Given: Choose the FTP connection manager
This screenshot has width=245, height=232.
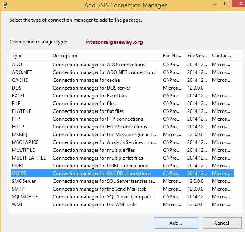Looking at the screenshot, I should click(x=122, y=119).
